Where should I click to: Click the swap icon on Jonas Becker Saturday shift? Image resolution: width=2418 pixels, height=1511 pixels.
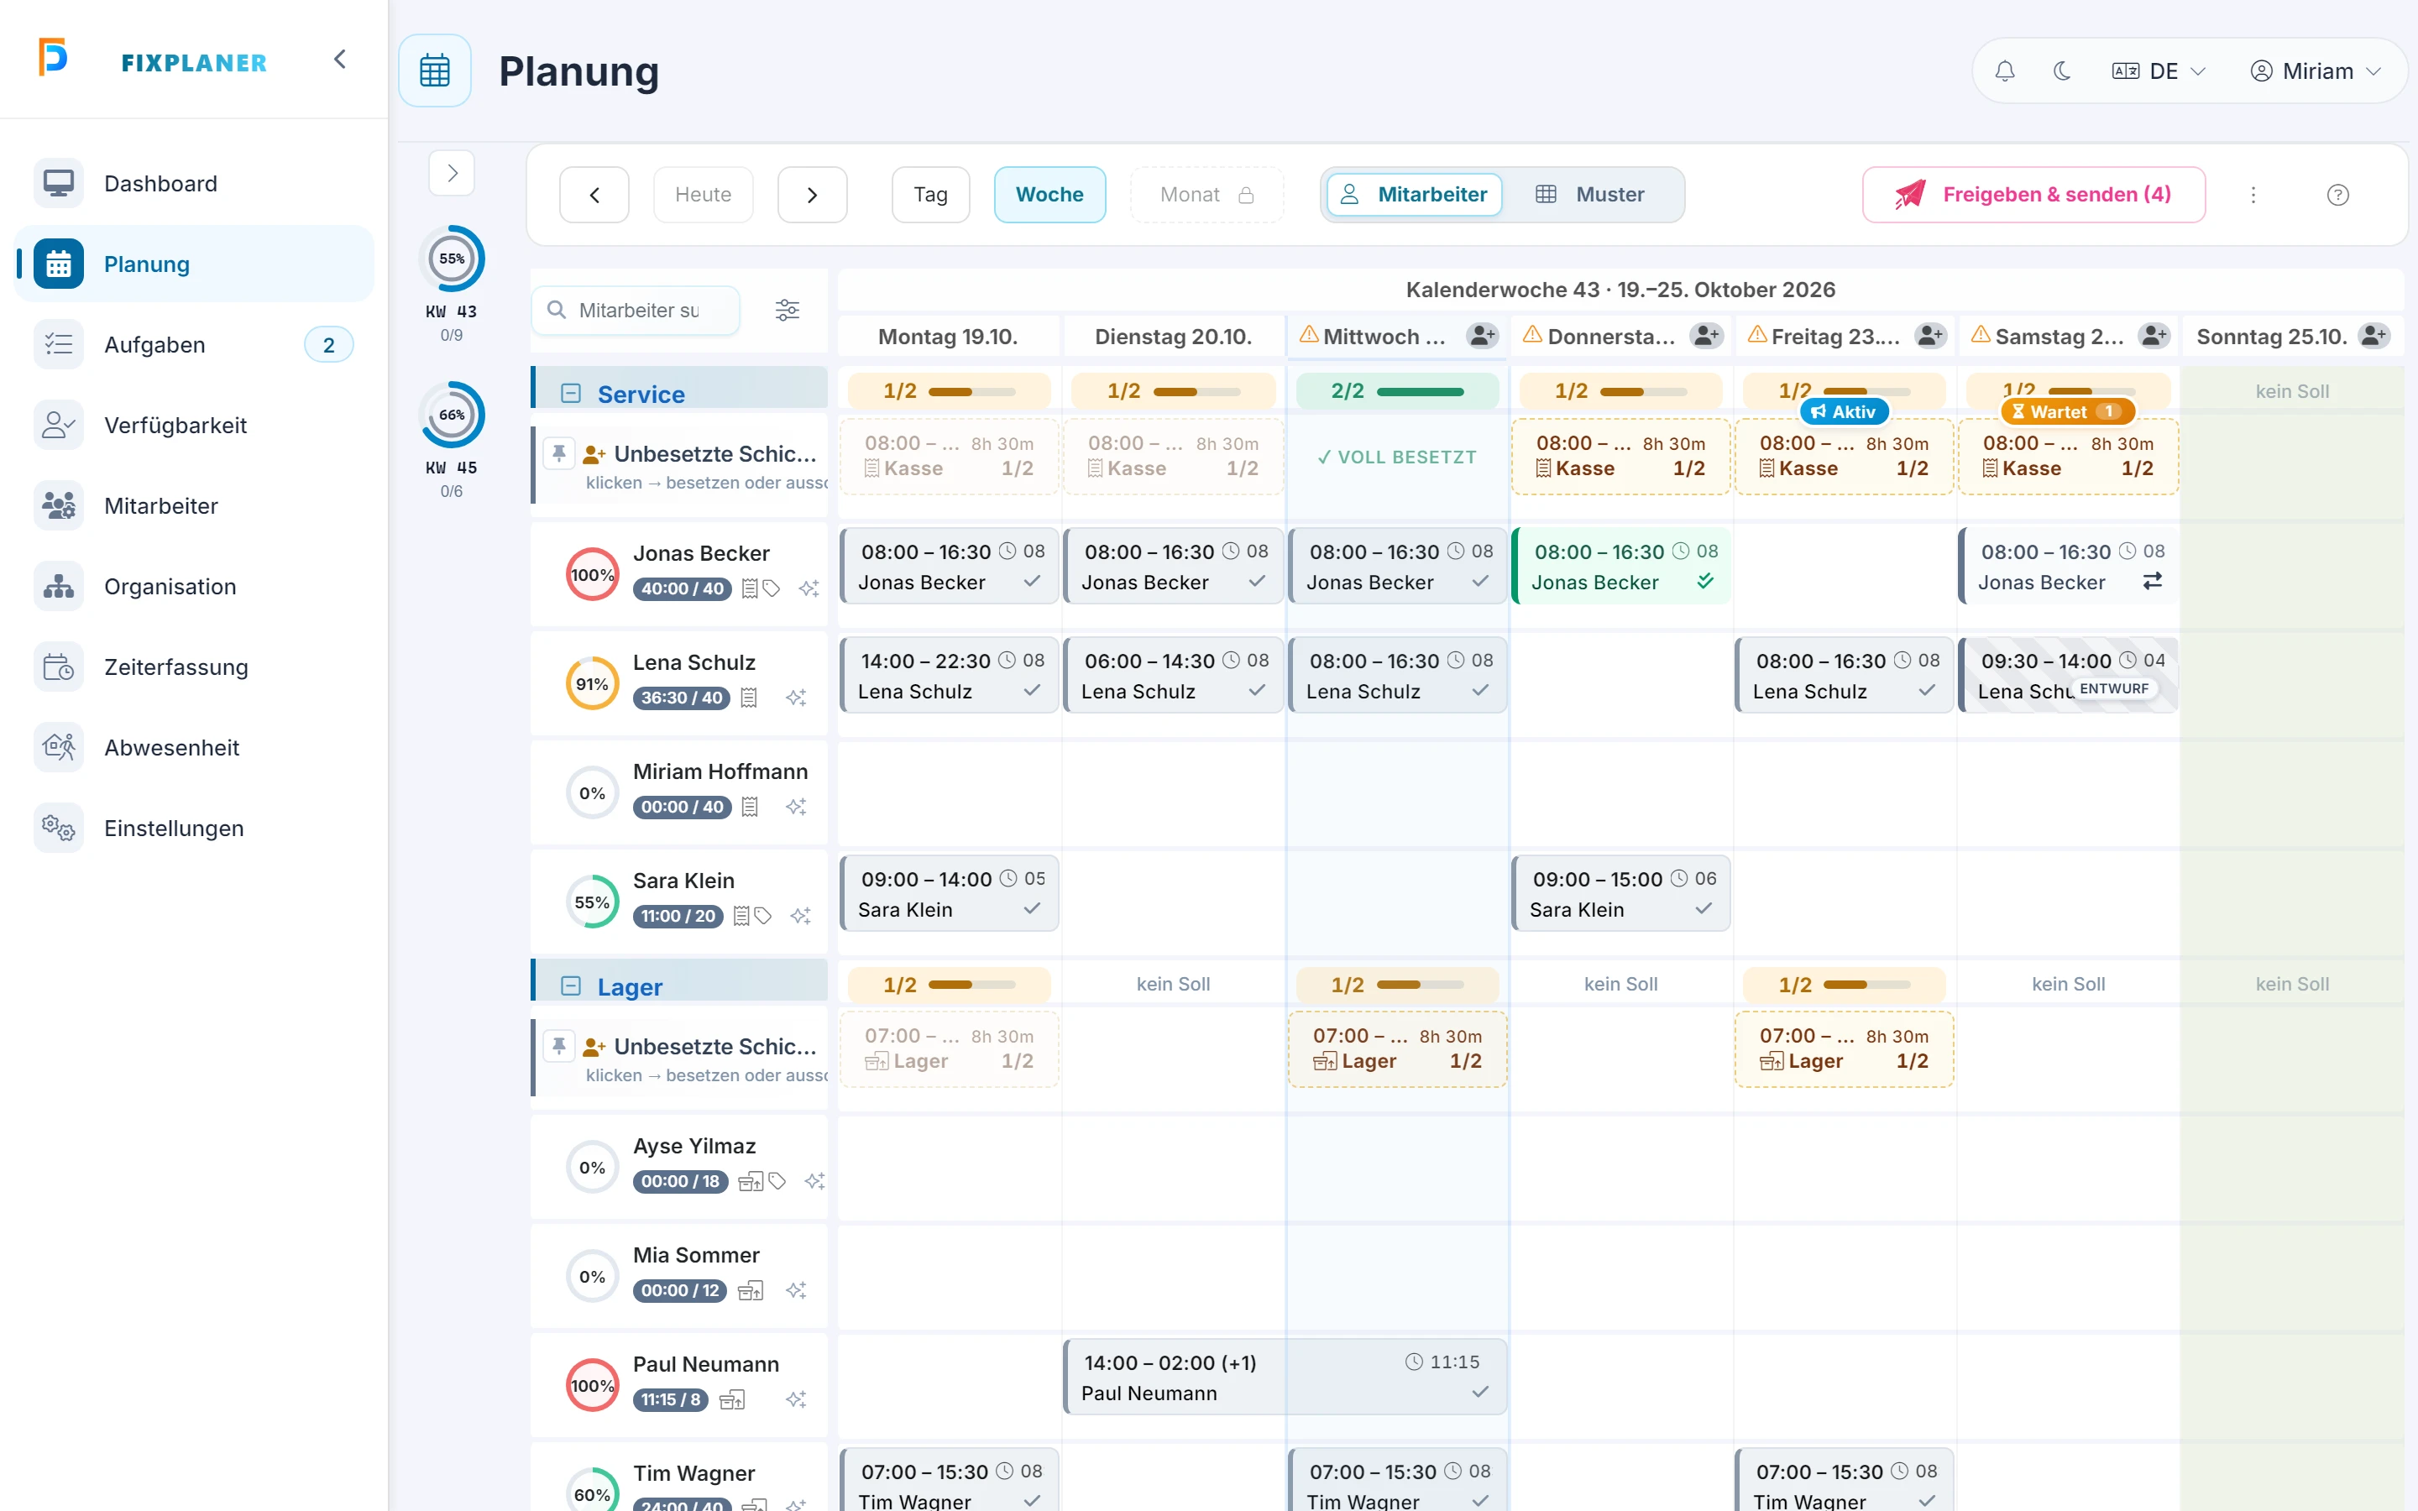click(2152, 581)
